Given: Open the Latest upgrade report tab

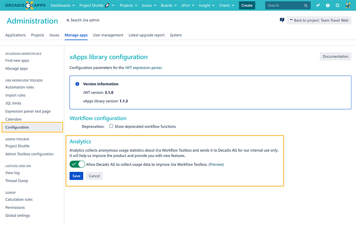Looking at the screenshot, I should [146, 35].
